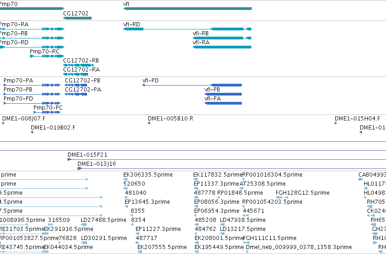Click the DME1-008J07.F BAC end marker
Screen dimensions: 386x254
point(4,123)
